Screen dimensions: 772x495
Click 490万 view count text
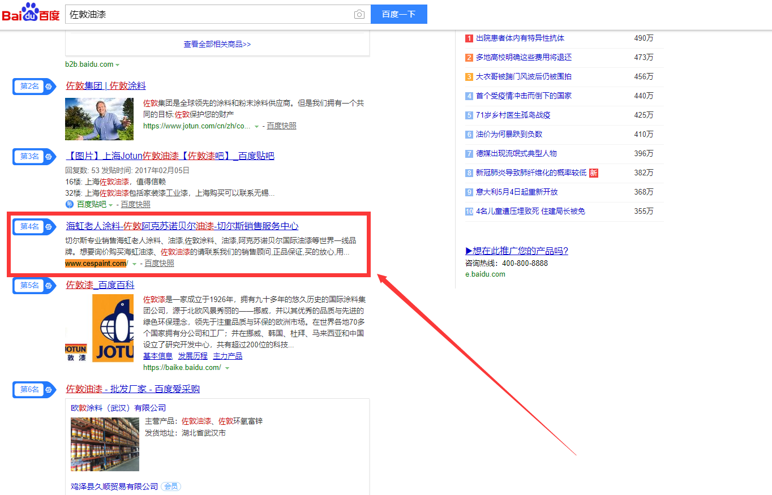click(x=644, y=38)
